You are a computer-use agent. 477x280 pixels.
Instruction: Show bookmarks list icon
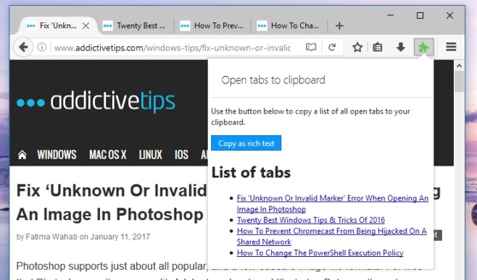[378, 47]
